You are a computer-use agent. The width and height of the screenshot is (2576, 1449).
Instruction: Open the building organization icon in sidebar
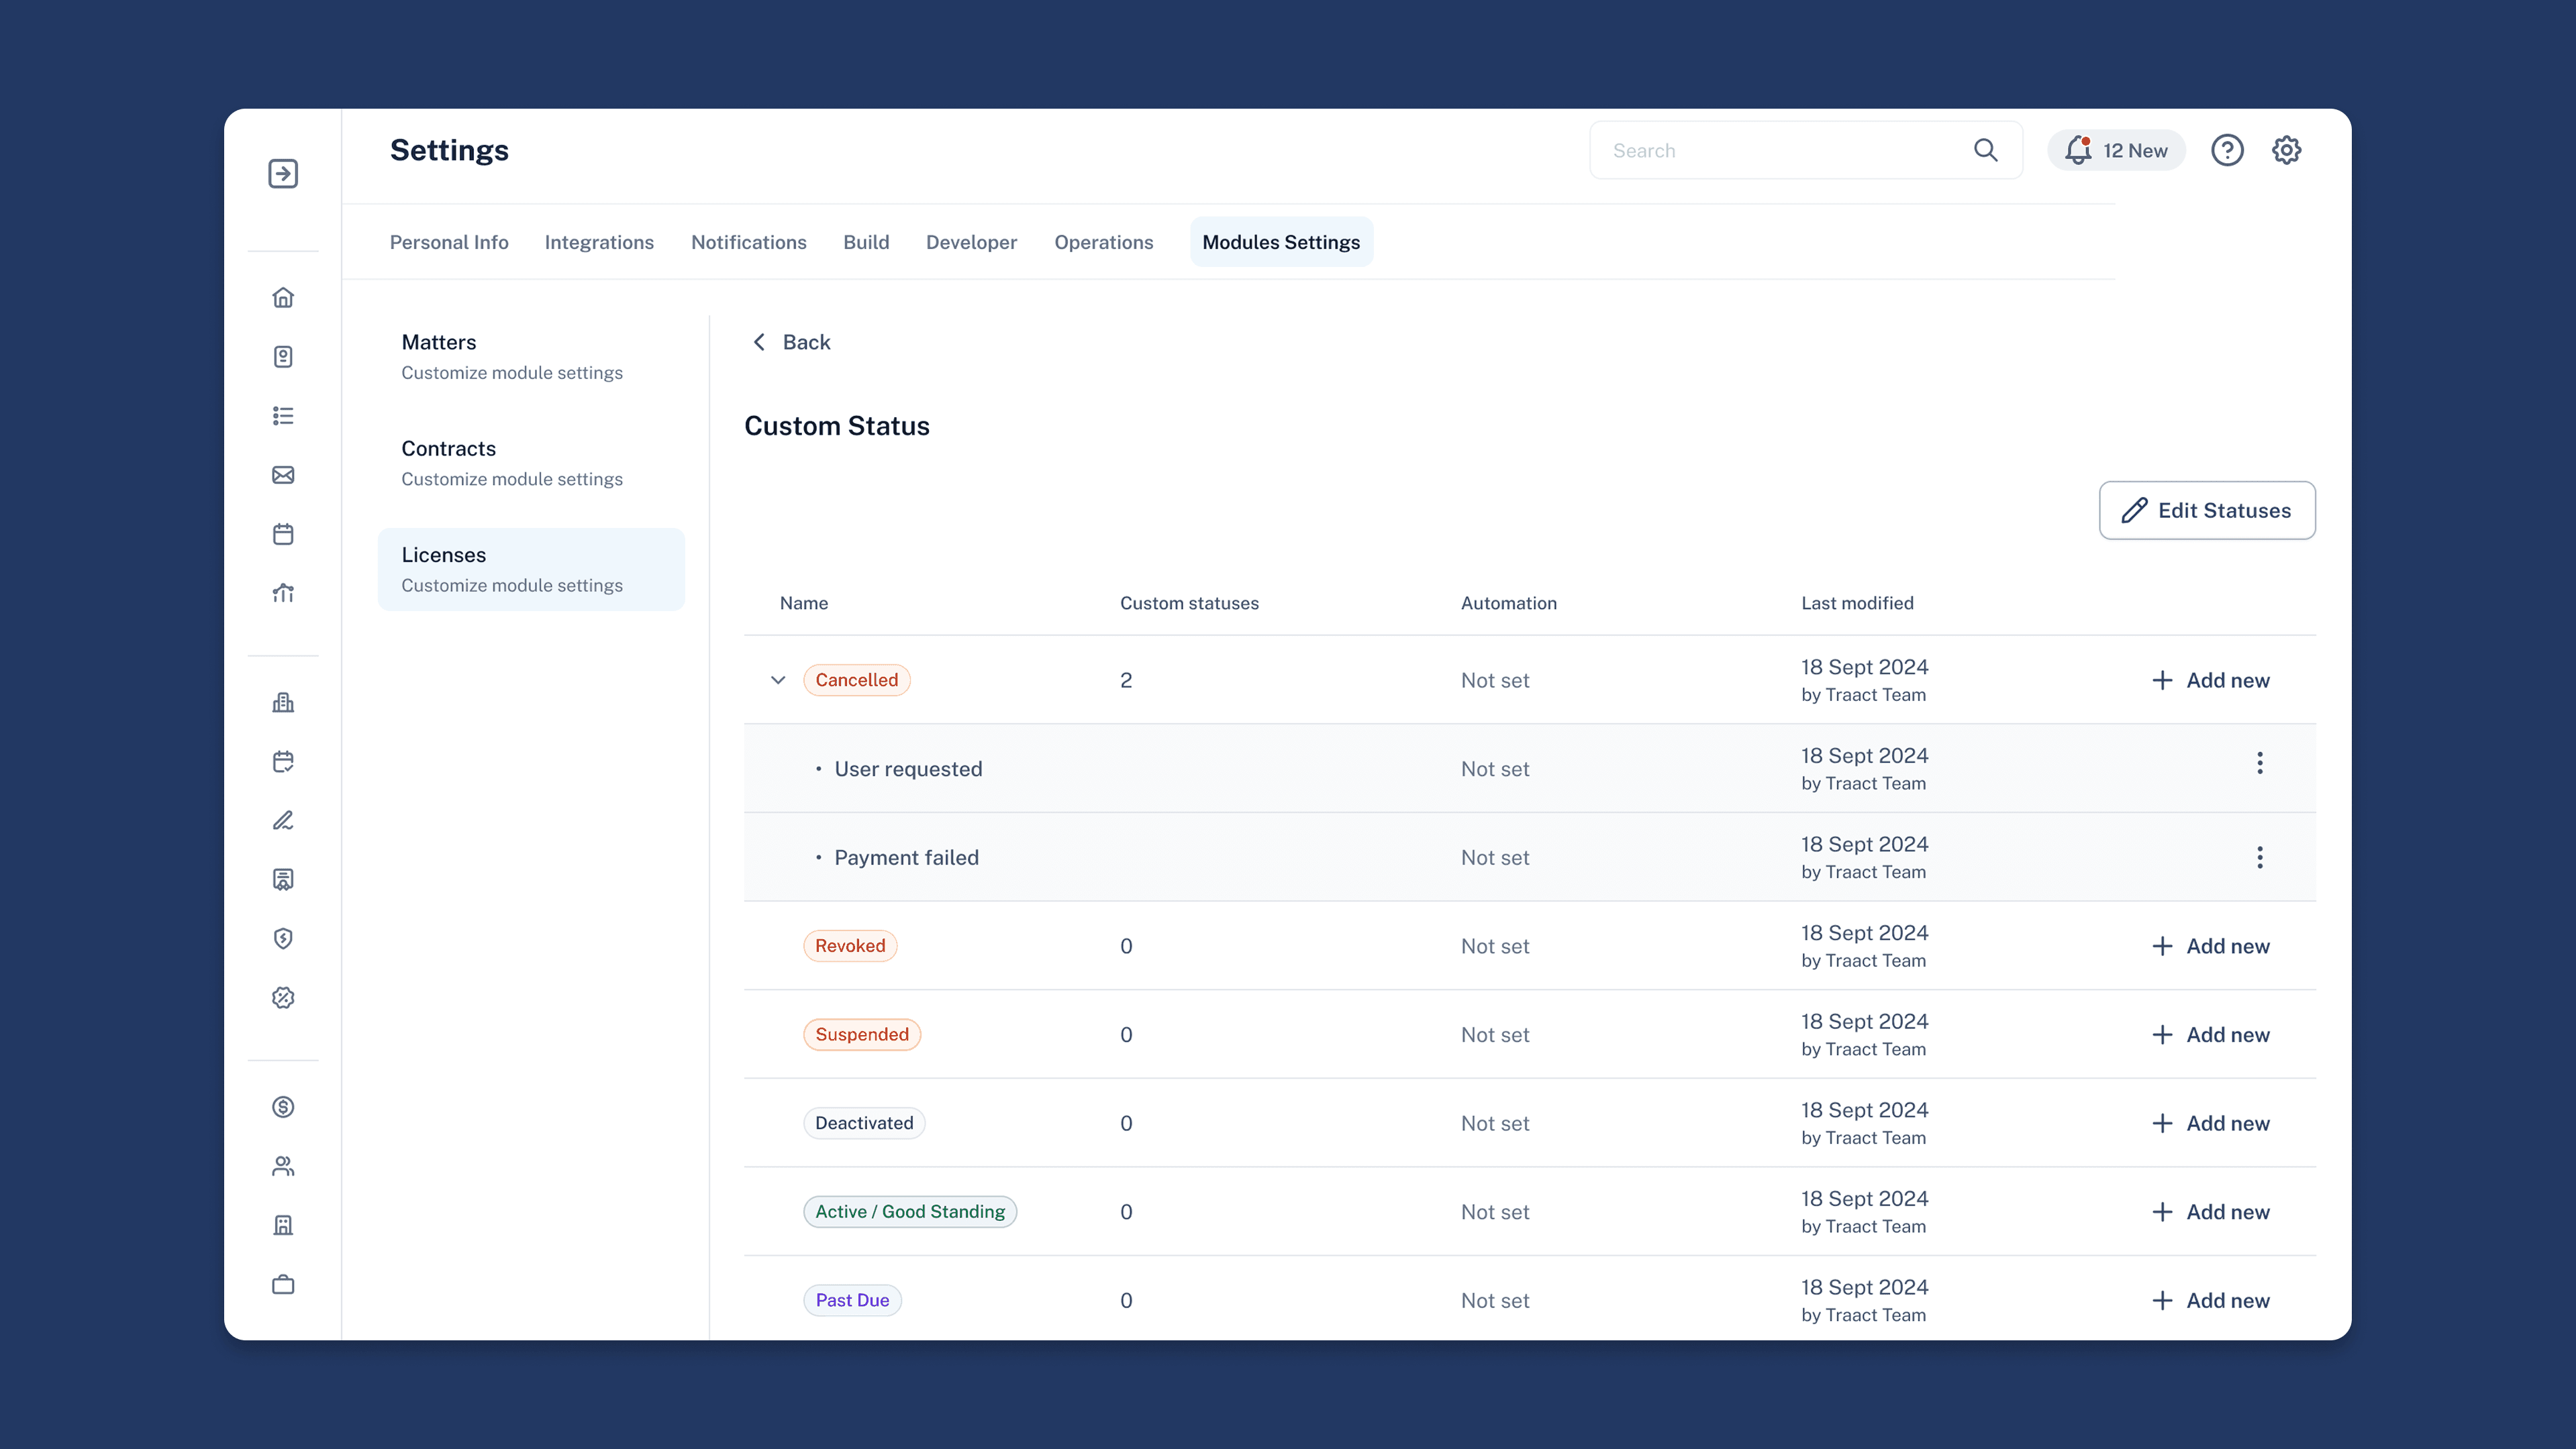point(283,702)
